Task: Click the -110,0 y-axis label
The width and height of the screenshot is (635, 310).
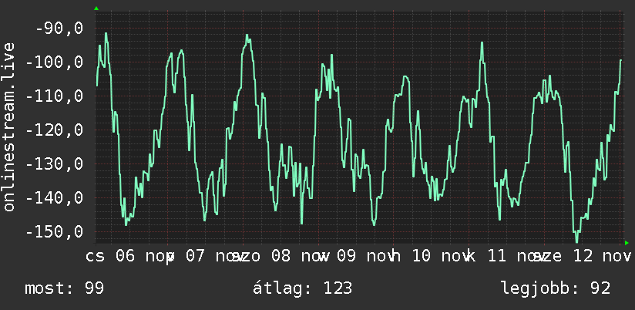Action: (54, 96)
